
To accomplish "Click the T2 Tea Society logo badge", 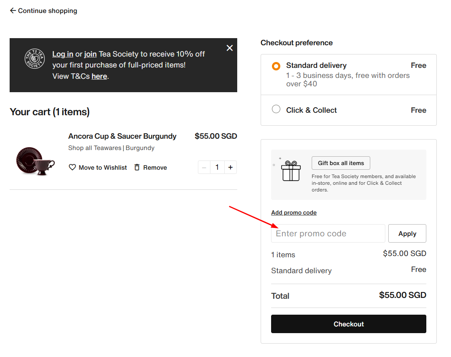I will (34, 59).
